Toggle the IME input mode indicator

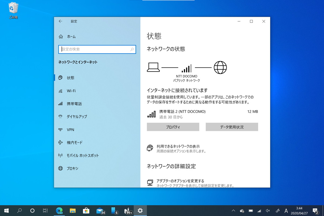286,210
